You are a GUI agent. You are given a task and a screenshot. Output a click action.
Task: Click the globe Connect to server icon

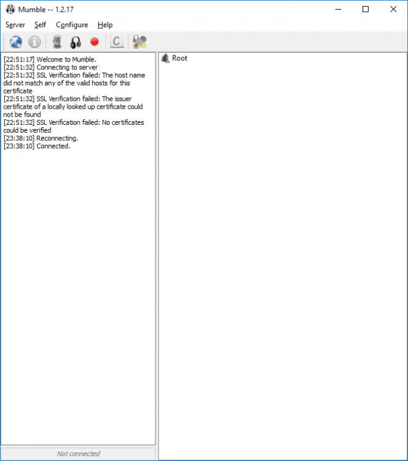[x=16, y=42]
